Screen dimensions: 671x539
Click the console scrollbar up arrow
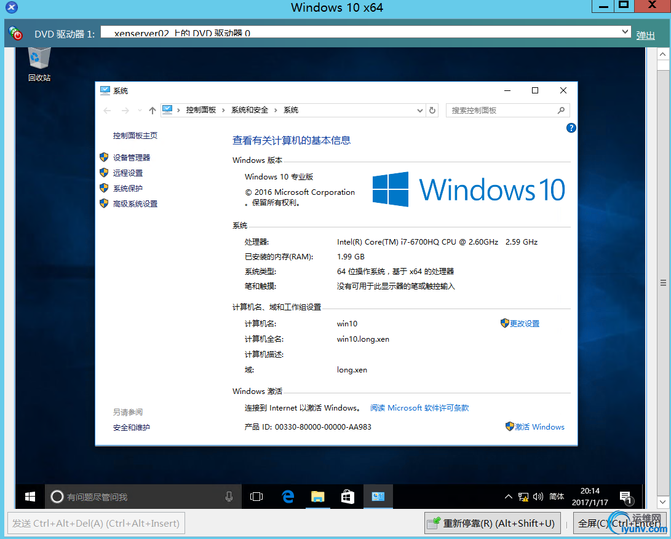point(662,54)
